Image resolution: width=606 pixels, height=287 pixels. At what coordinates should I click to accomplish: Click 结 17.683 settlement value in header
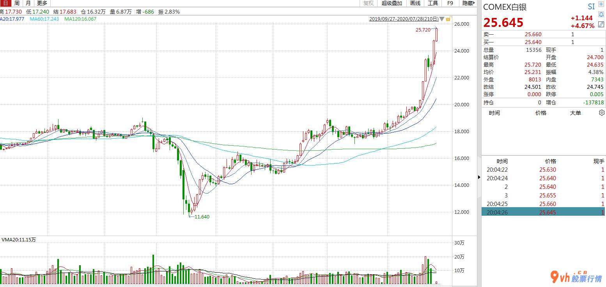tap(65, 12)
